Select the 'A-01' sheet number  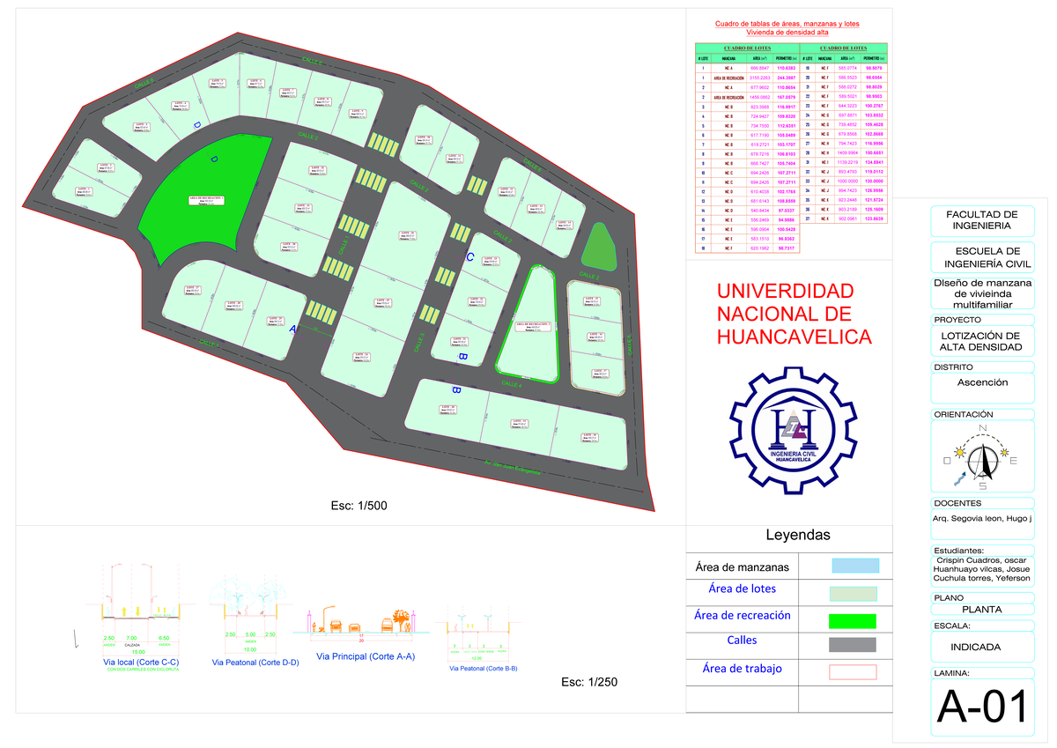981,707
